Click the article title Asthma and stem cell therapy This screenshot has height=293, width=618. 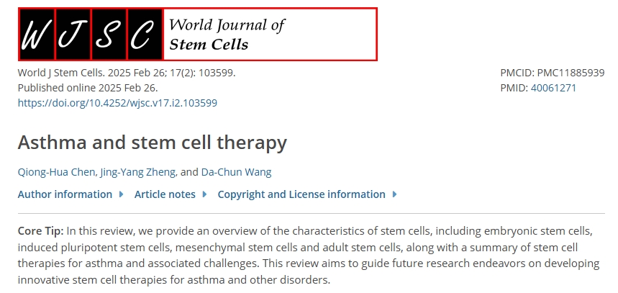152,143
